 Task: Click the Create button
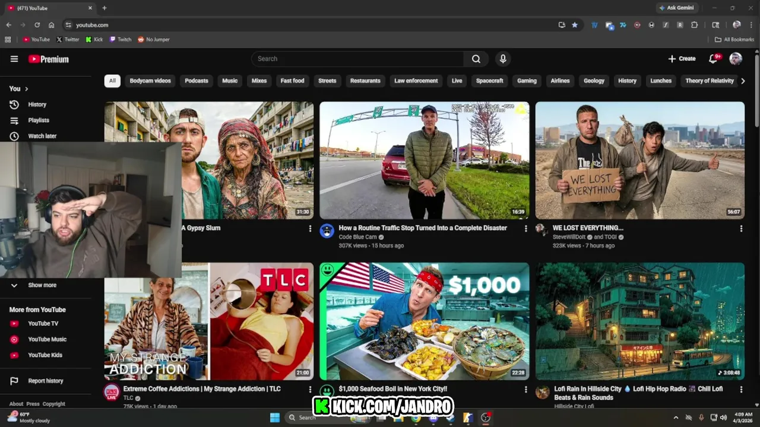[682, 59]
